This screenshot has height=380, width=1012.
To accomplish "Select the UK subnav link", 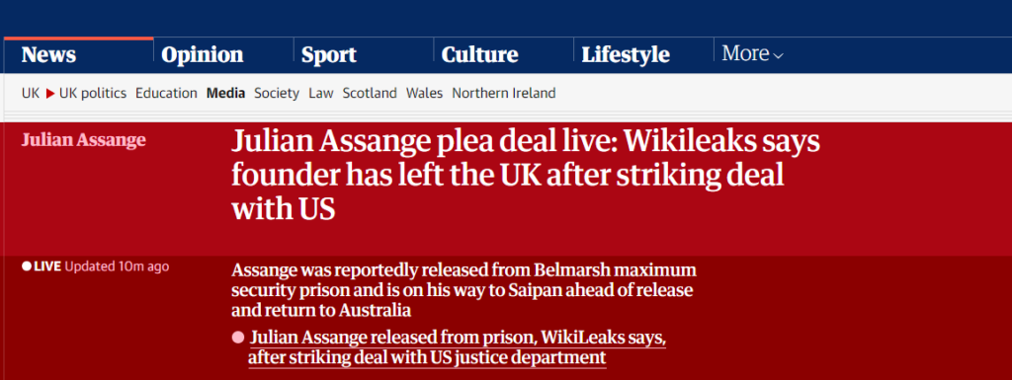I will pos(31,94).
